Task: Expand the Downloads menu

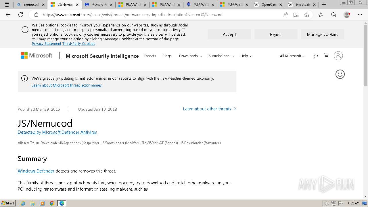Action: click(191, 56)
